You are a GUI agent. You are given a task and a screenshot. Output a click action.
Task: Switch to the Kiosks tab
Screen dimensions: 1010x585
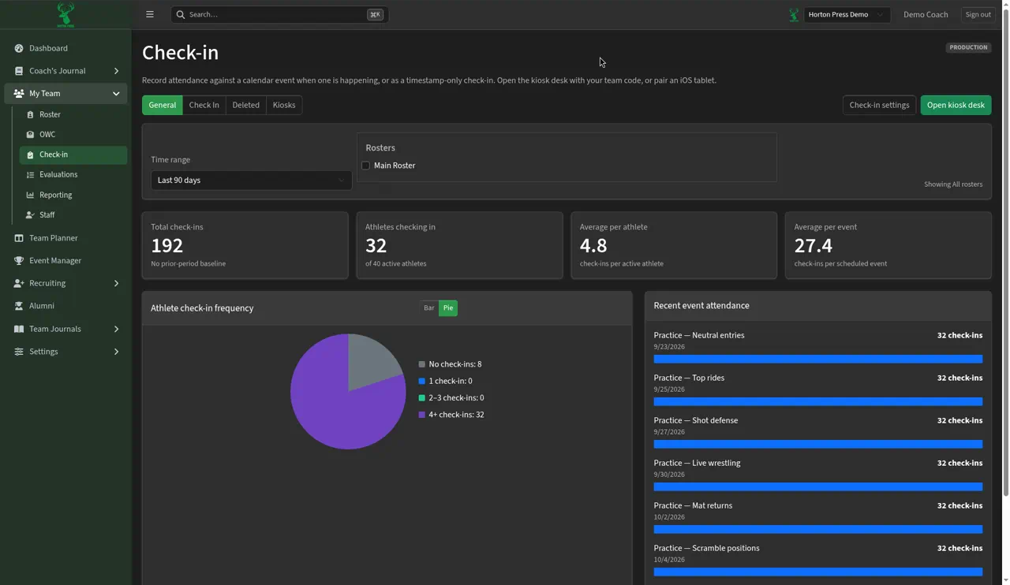point(284,105)
